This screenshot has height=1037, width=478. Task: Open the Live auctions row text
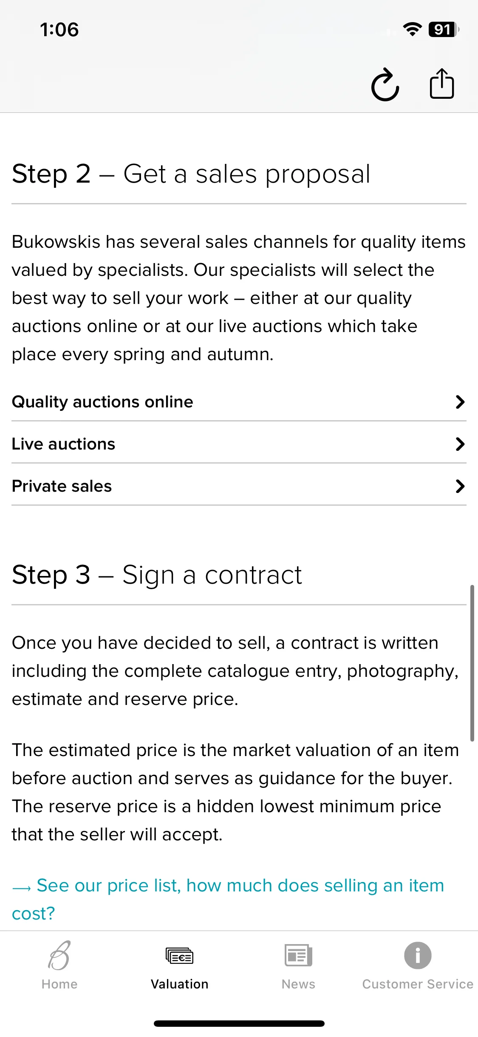pyautogui.click(x=63, y=444)
